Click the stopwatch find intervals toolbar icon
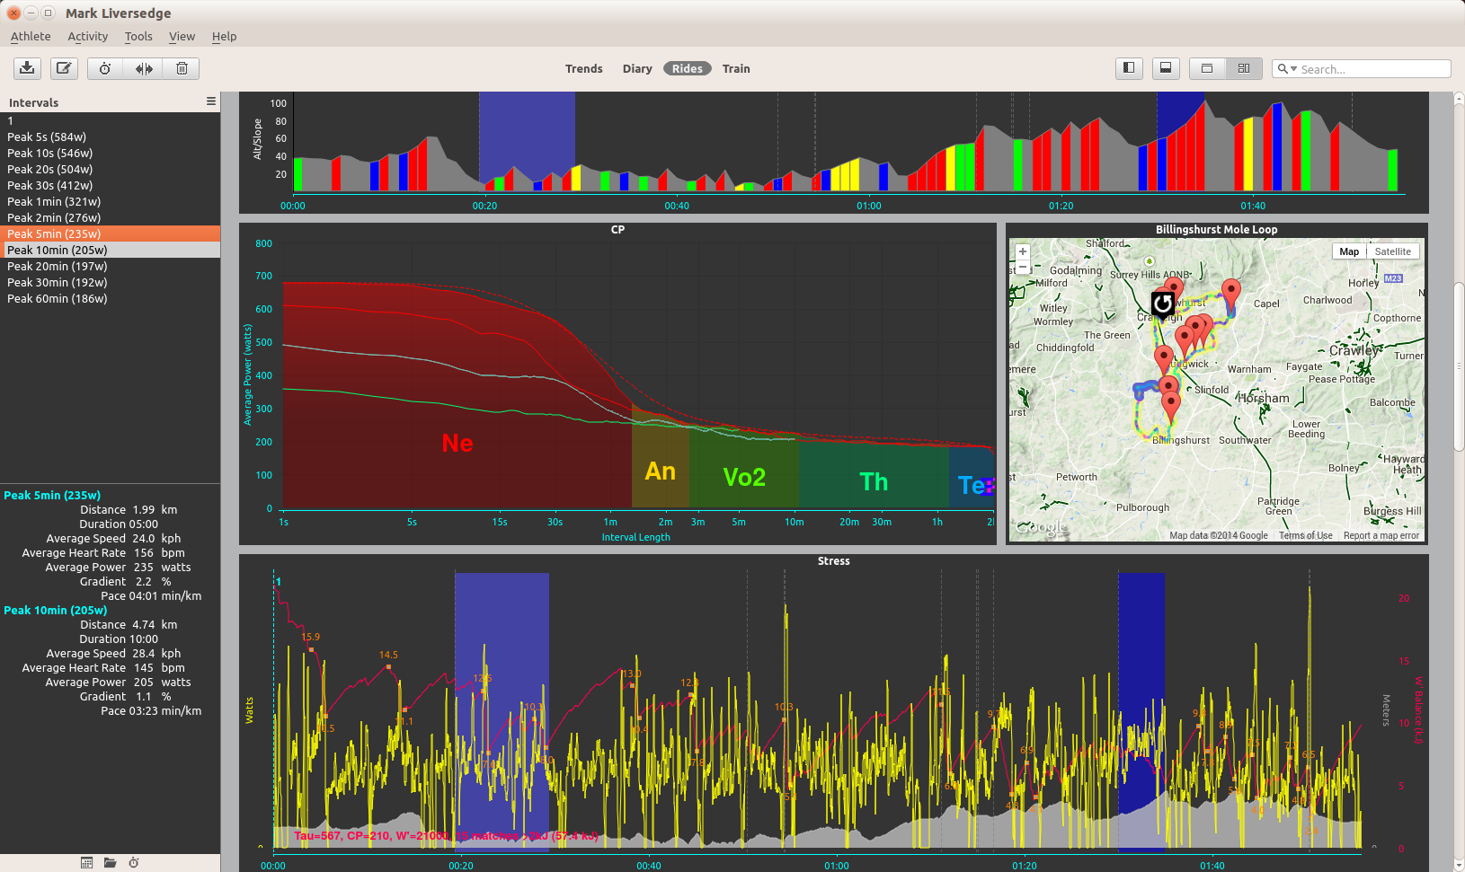This screenshot has width=1465, height=872. [105, 68]
